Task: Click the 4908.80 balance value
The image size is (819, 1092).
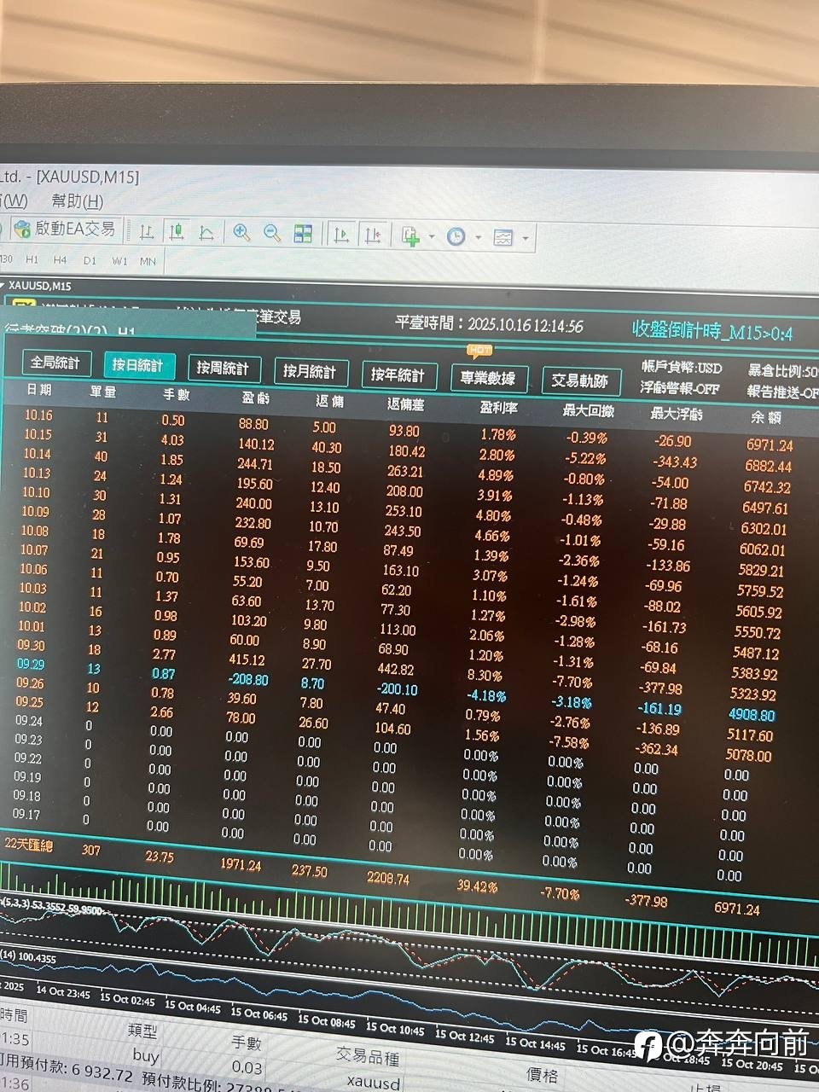Action: [x=752, y=715]
